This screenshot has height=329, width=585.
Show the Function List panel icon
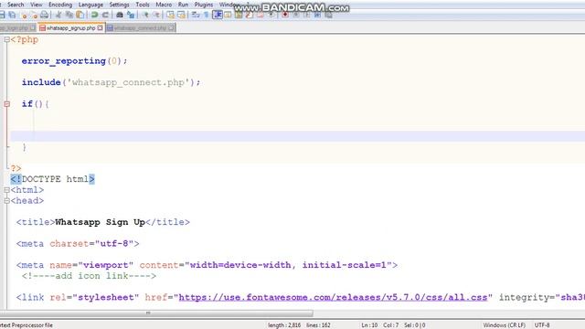pyautogui.click(x=249, y=15)
